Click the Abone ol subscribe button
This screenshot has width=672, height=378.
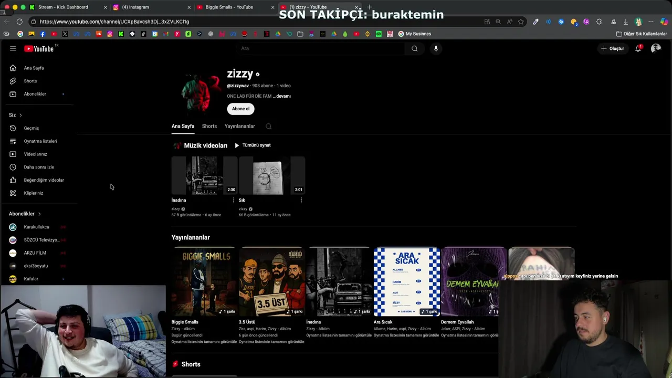point(241,109)
